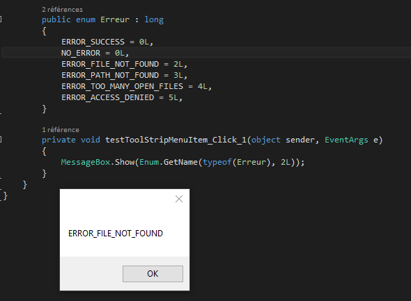Click the ERROR_FILE_NOT_FOUND text in the dialog
This screenshot has height=301, width=411.
[x=116, y=234]
